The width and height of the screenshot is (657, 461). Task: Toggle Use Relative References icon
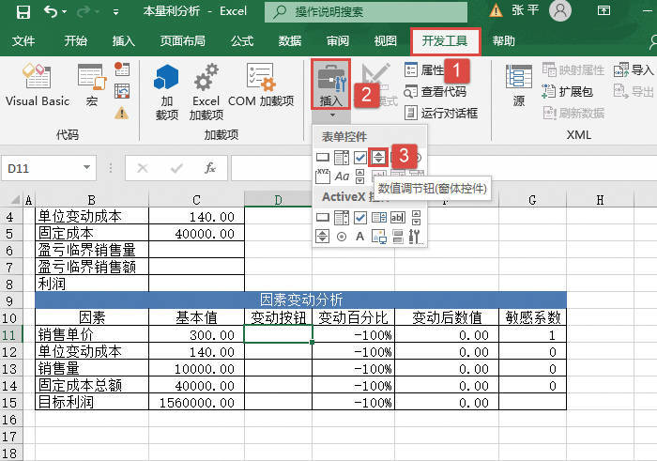(122, 91)
